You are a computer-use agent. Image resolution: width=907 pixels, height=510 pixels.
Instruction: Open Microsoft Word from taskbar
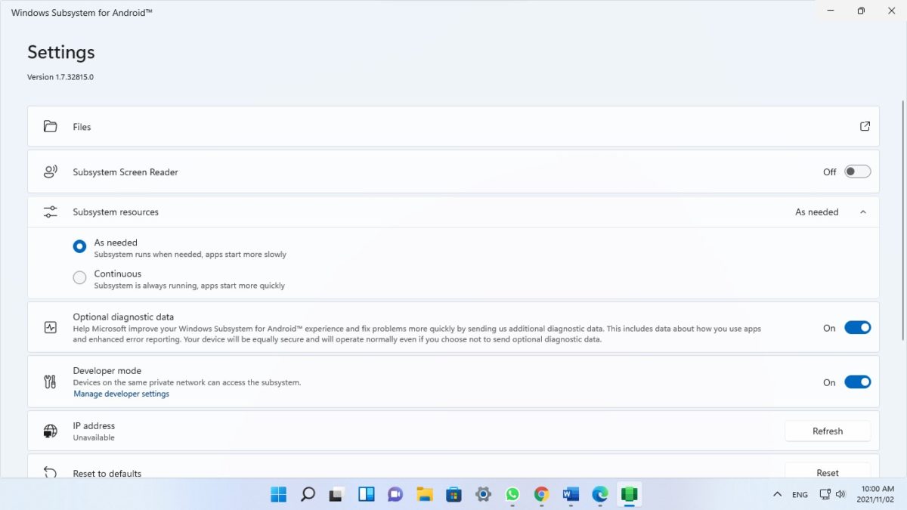point(571,494)
